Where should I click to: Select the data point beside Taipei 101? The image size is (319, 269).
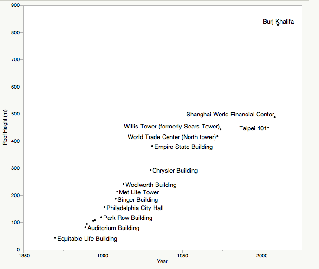268,128
